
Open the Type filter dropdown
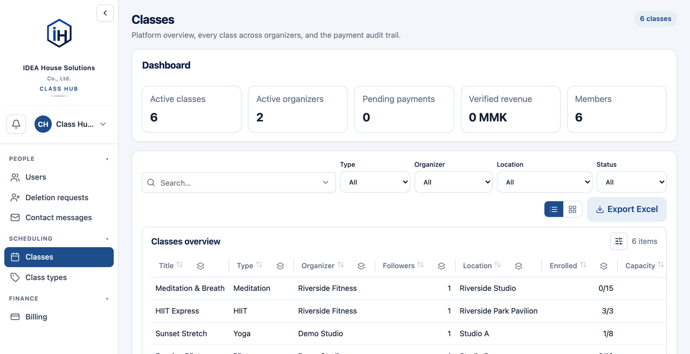(375, 182)
